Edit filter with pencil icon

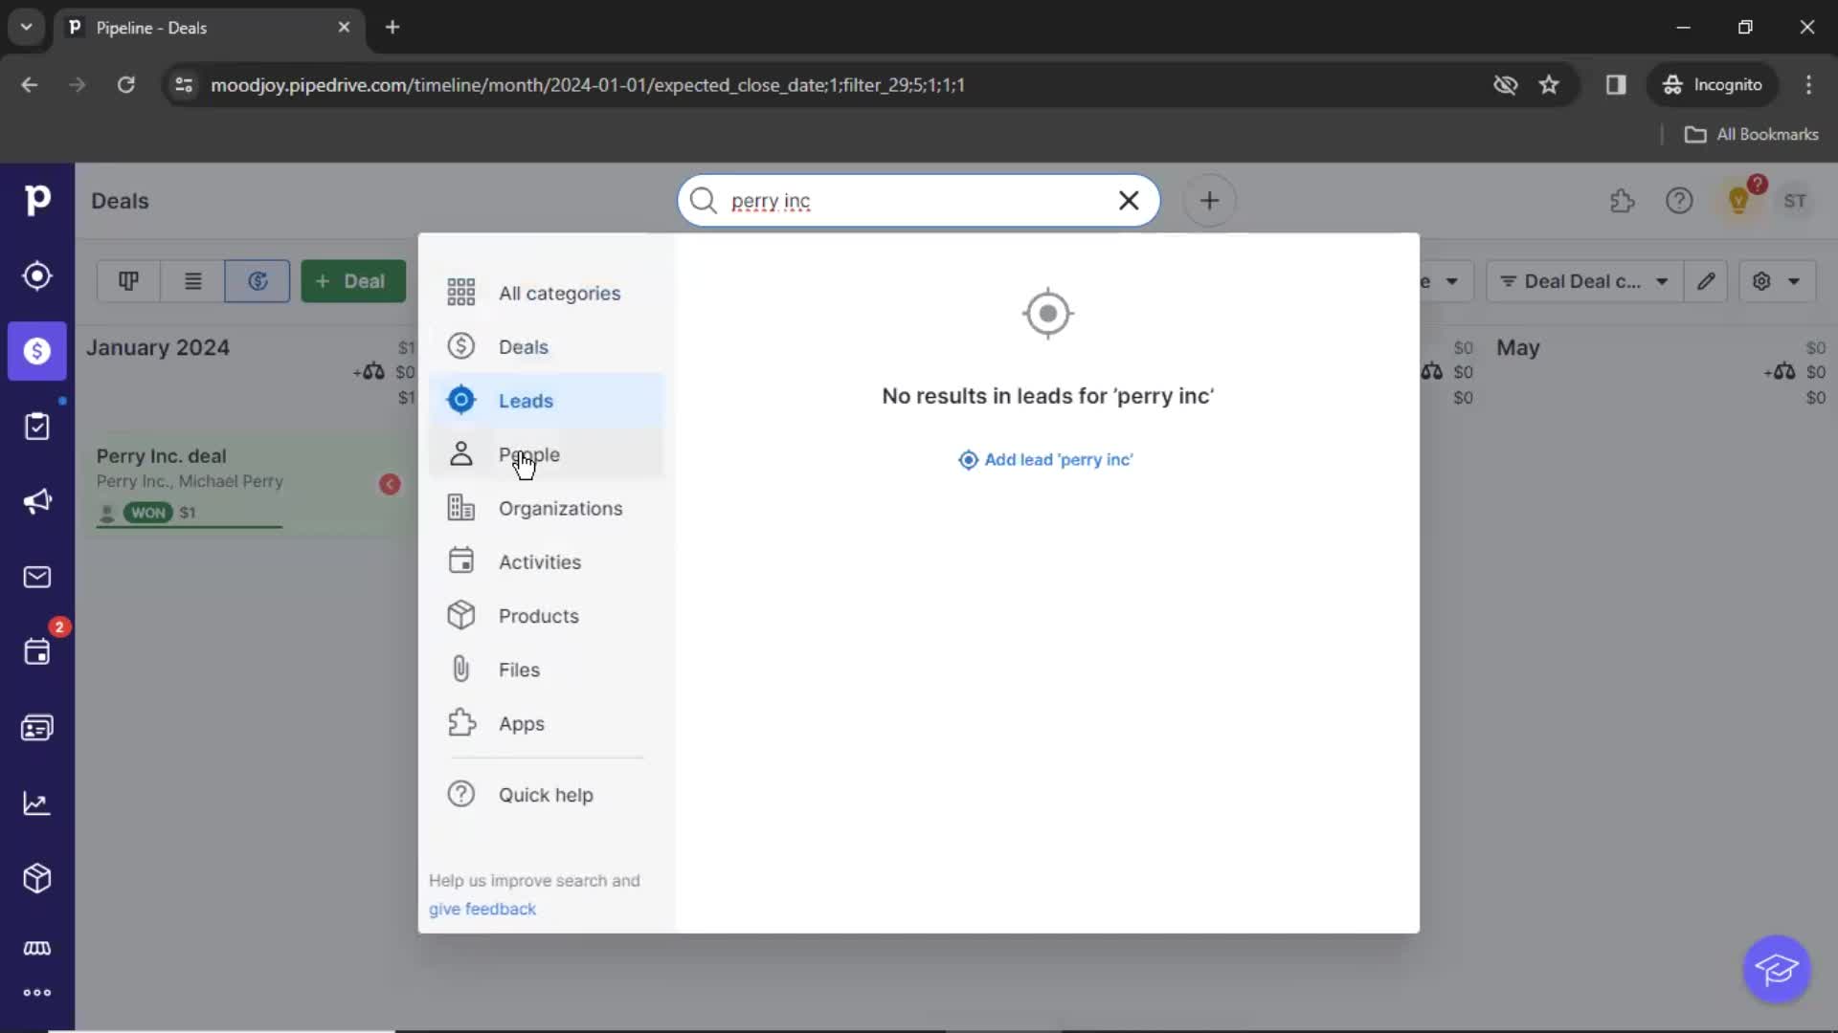[x=1706, y=281]
